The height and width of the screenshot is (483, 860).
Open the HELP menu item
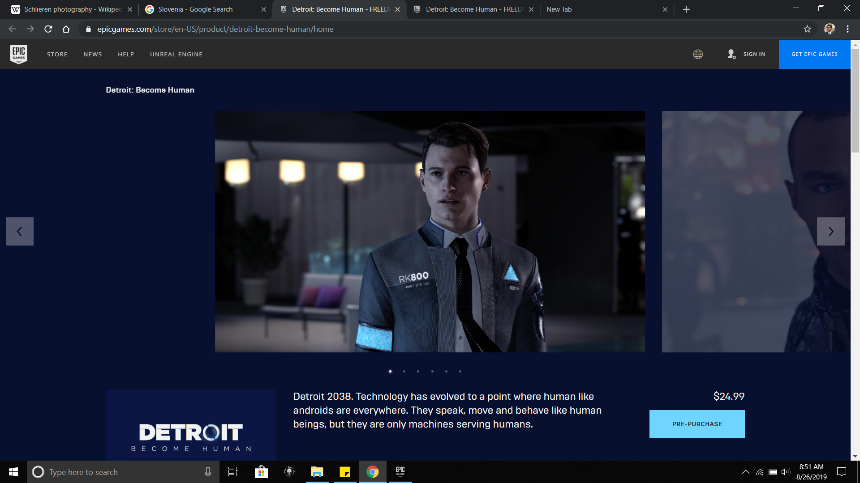pyautogui.click(x=126, y=54)
